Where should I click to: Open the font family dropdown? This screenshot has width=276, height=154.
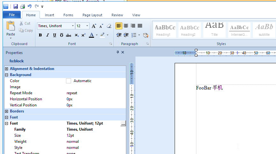tap(73, 26)
